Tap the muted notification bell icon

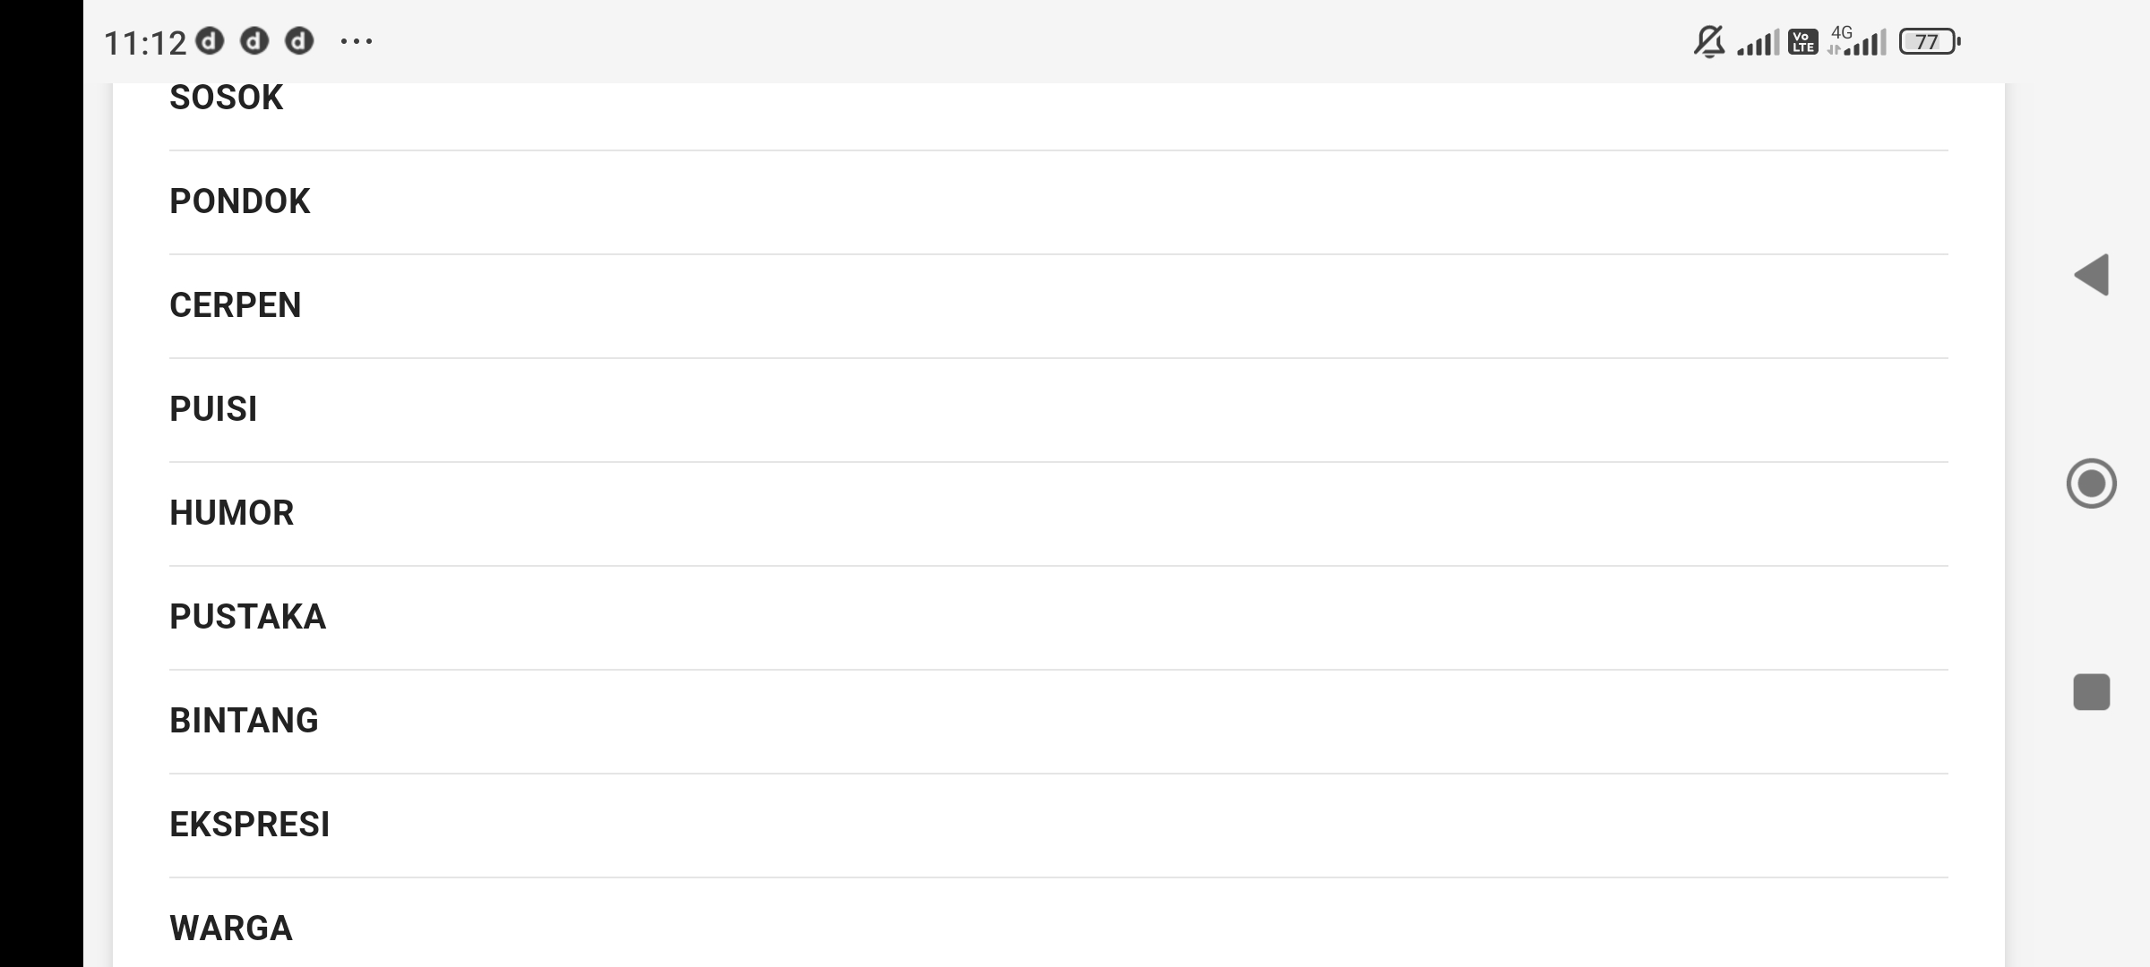coord(1708,42)
